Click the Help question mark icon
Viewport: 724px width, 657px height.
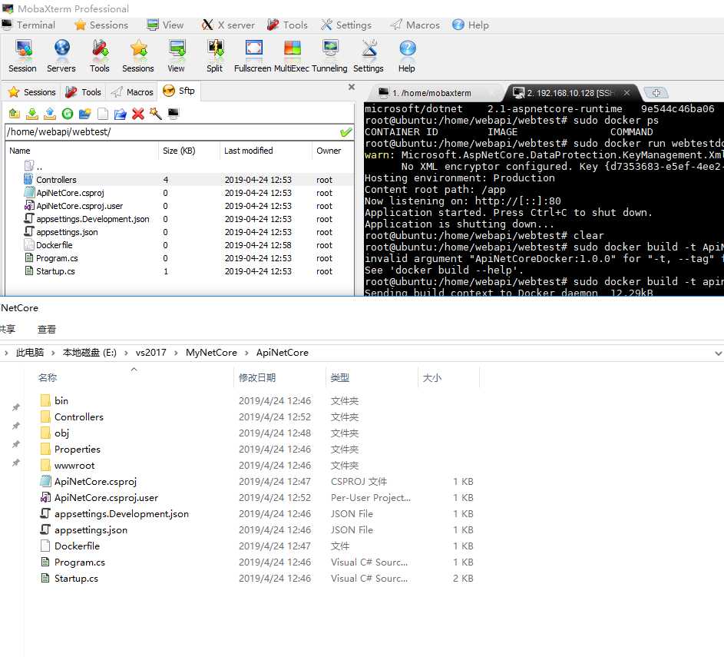407,56
